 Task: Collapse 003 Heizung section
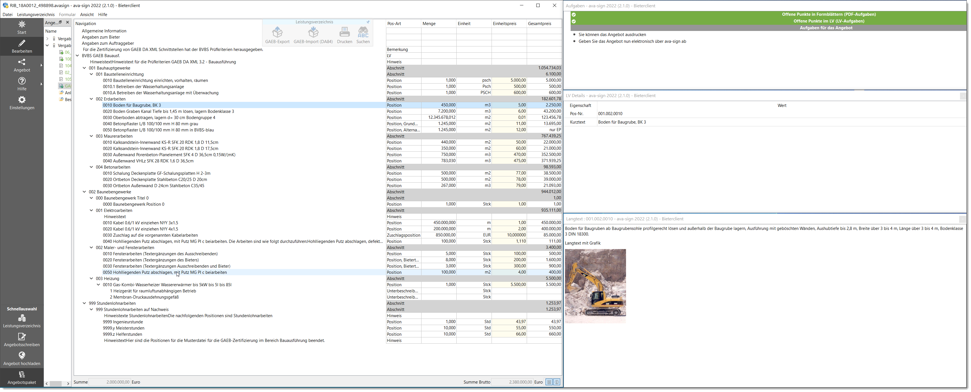91,279
